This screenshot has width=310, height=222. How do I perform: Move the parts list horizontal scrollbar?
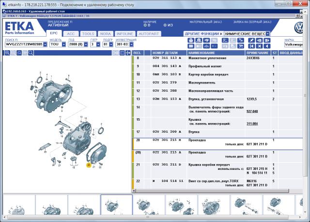click(212, 191)
